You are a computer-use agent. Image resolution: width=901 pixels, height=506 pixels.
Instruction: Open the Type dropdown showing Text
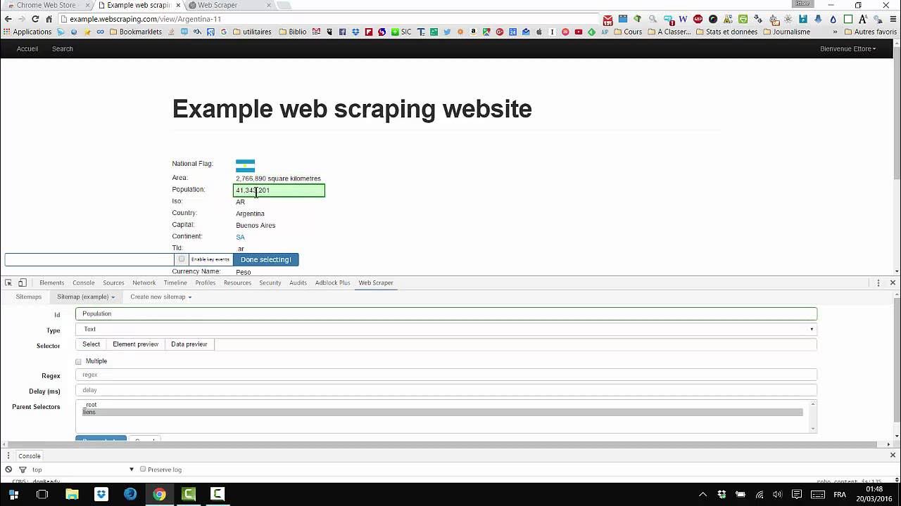point(446,329)
